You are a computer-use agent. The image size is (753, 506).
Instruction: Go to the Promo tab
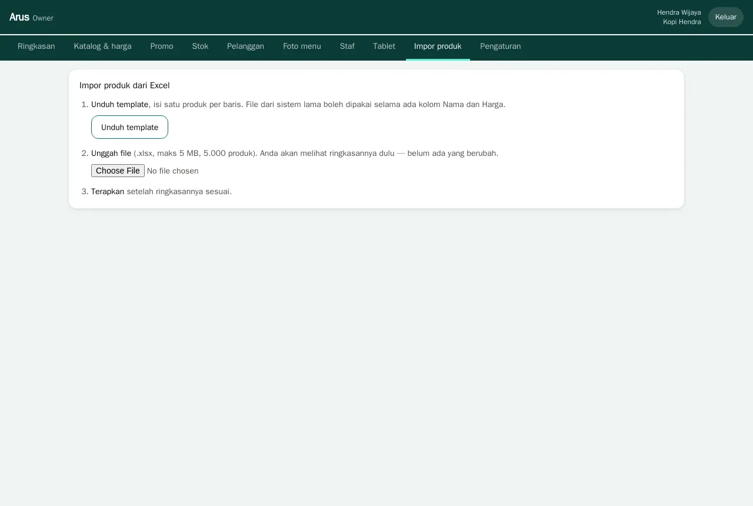click(x=162, y=46)
